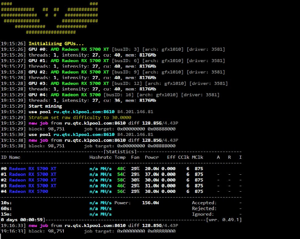Click "new job" in the 19:16:33 line

[x=38, y=225]
